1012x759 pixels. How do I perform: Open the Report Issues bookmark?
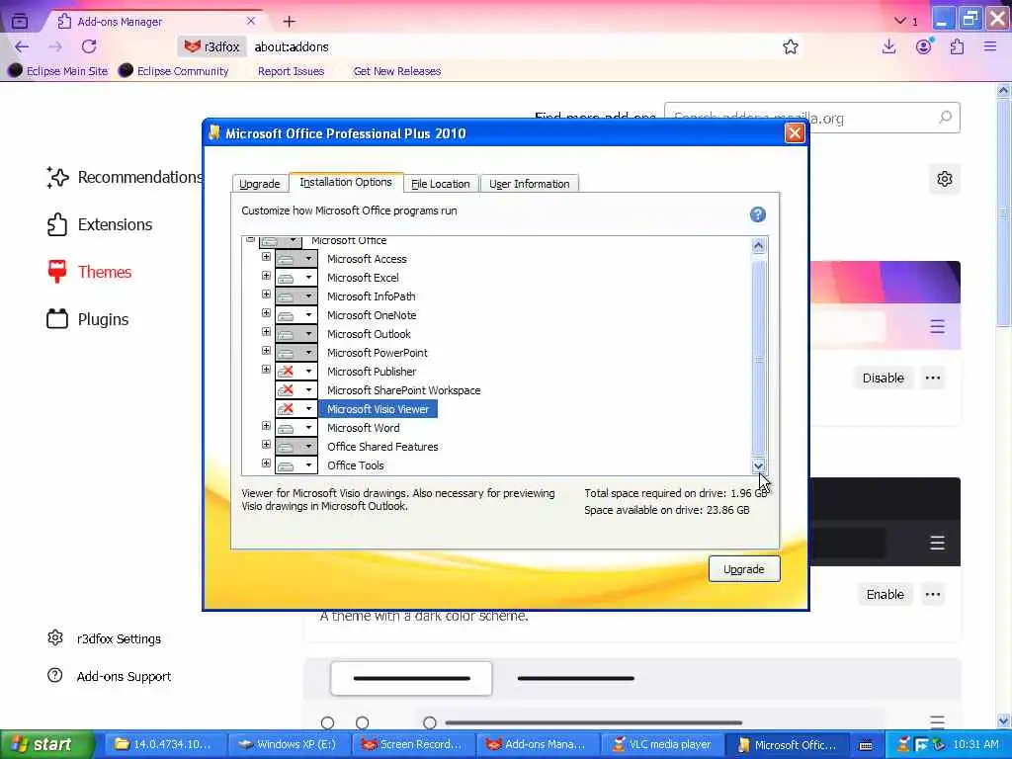pyautogui.click(x=292, y=71)
